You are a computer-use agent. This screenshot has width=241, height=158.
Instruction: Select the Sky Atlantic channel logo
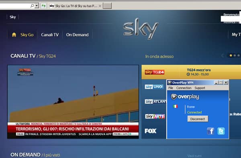click(155, 102)
